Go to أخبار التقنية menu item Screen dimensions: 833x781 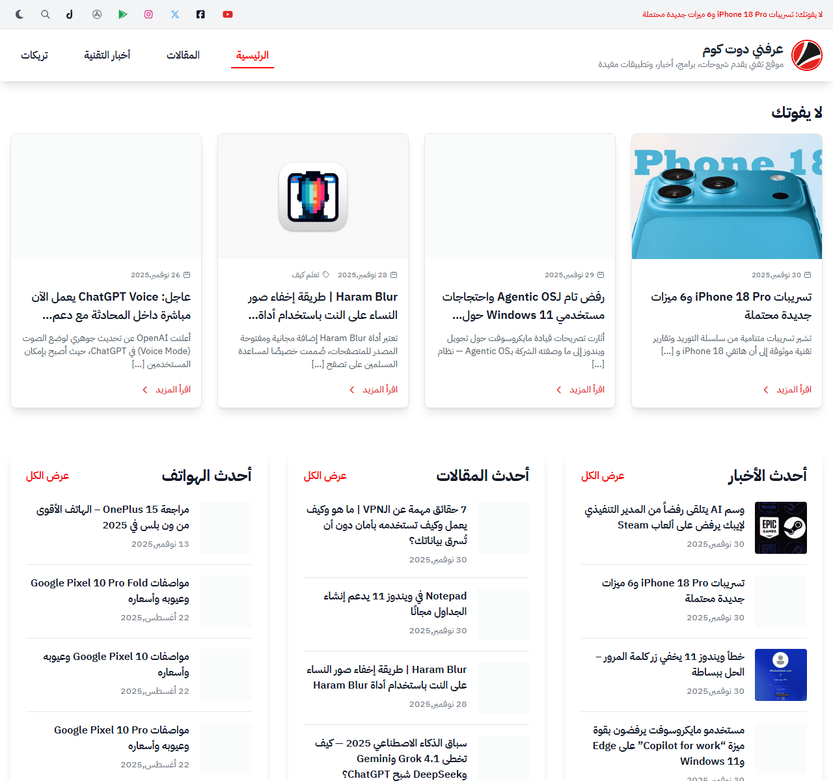(107, 55)
